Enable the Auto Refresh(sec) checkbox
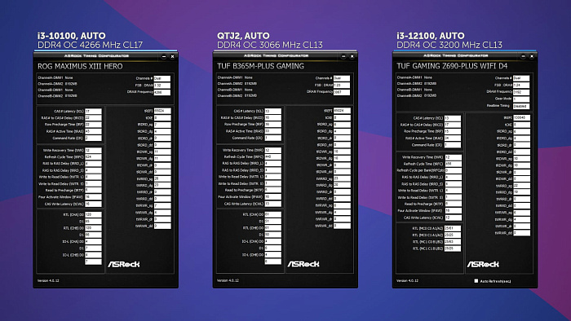 pos(476,280)
